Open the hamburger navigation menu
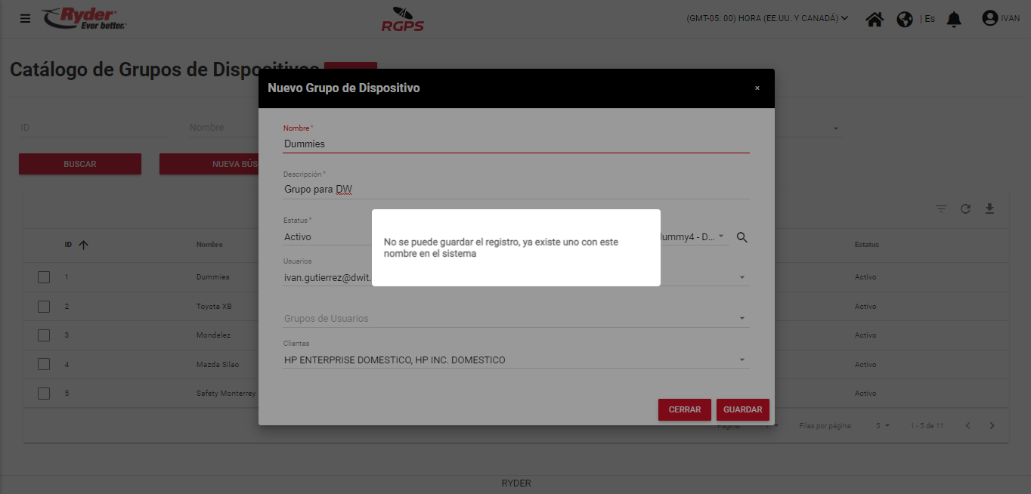 click(26, 18)
